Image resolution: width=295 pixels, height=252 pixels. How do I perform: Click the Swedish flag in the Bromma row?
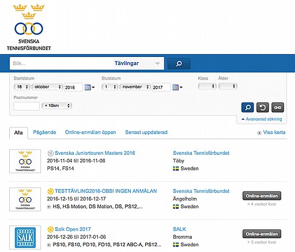point(176,245)
